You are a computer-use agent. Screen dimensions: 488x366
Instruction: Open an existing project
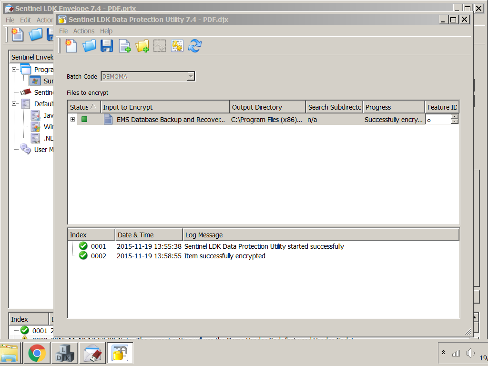pyautogui.click(x=89, y=46)
